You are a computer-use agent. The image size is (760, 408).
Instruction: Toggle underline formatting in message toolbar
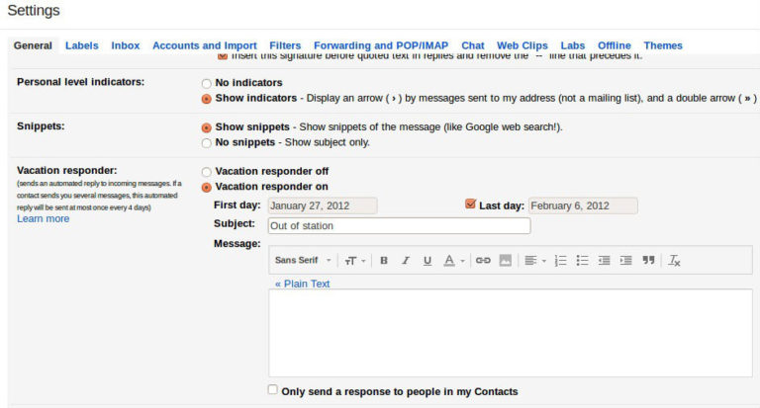click(x=427, y=261)
